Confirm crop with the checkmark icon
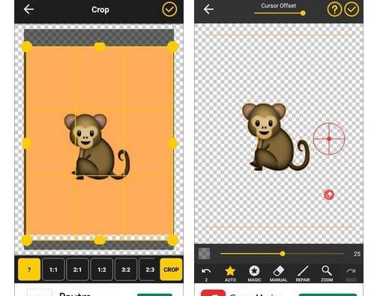 pos(169,10)
